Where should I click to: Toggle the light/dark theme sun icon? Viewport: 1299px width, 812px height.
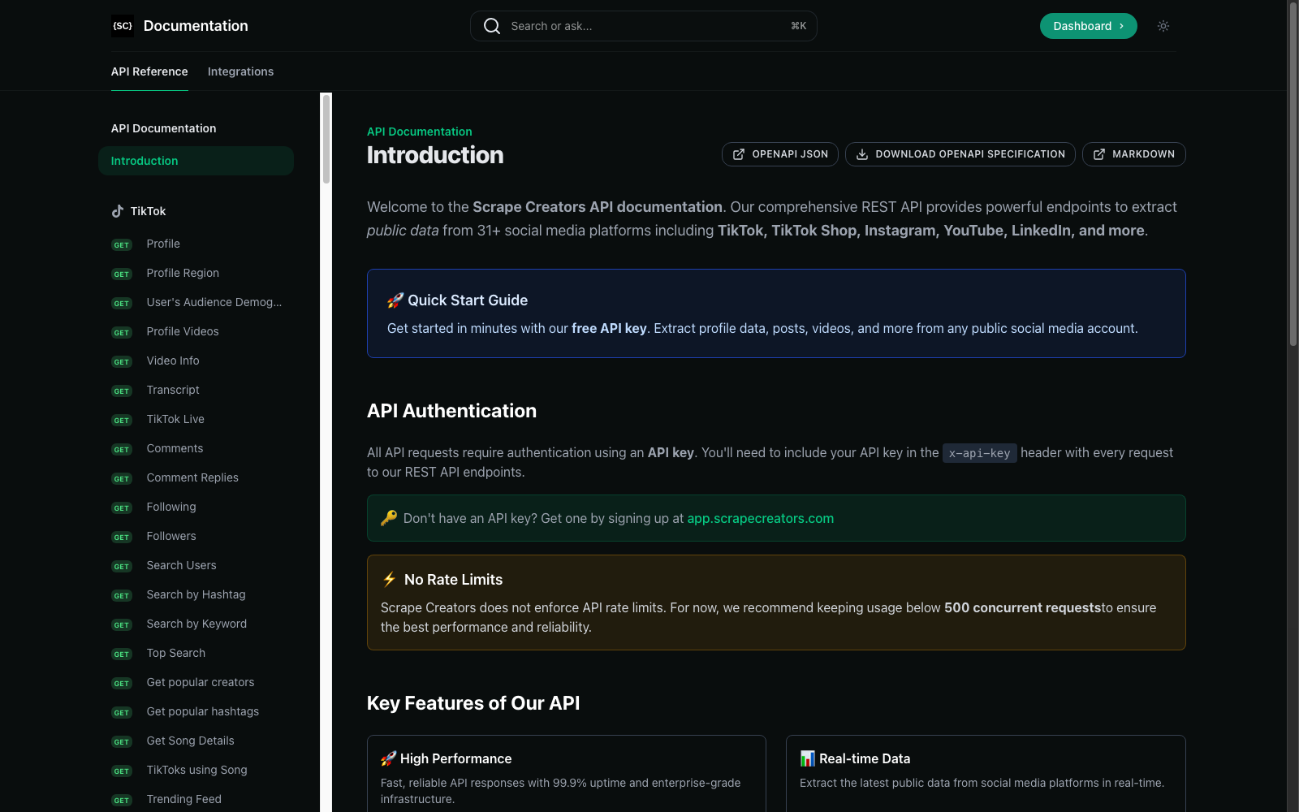pyautogui.click(x=1163, y=26)
